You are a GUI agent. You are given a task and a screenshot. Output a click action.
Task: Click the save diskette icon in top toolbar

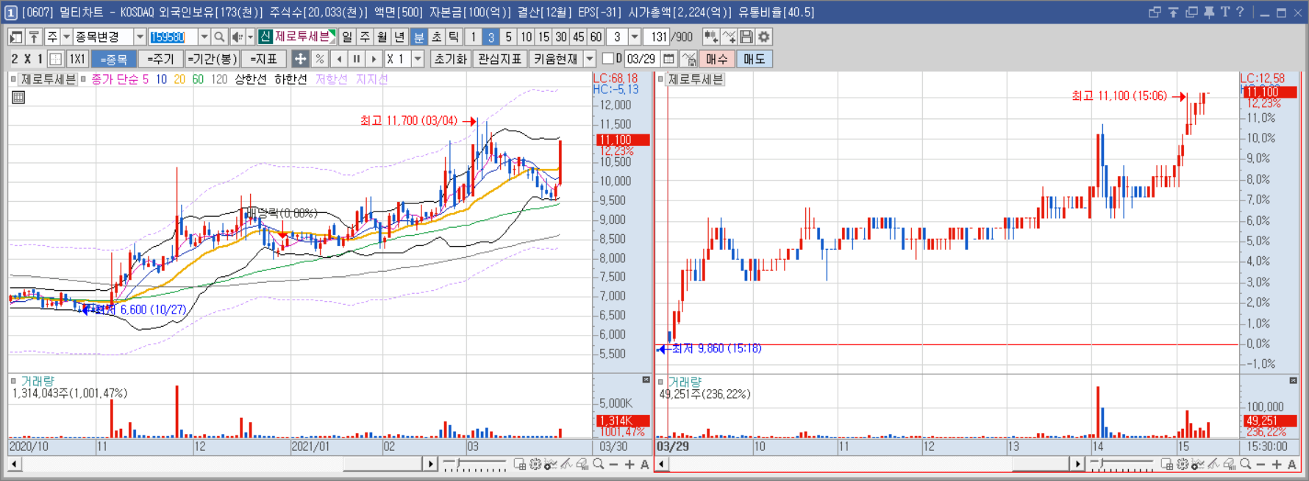(x=746, y=37)
